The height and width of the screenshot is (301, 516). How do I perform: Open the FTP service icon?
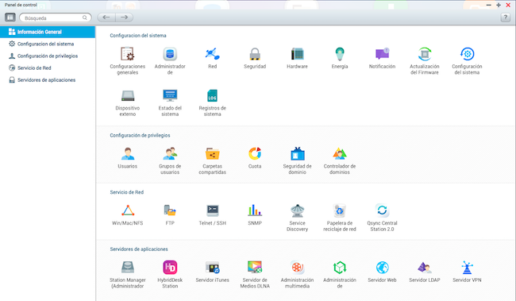click(x=170, y=210)
